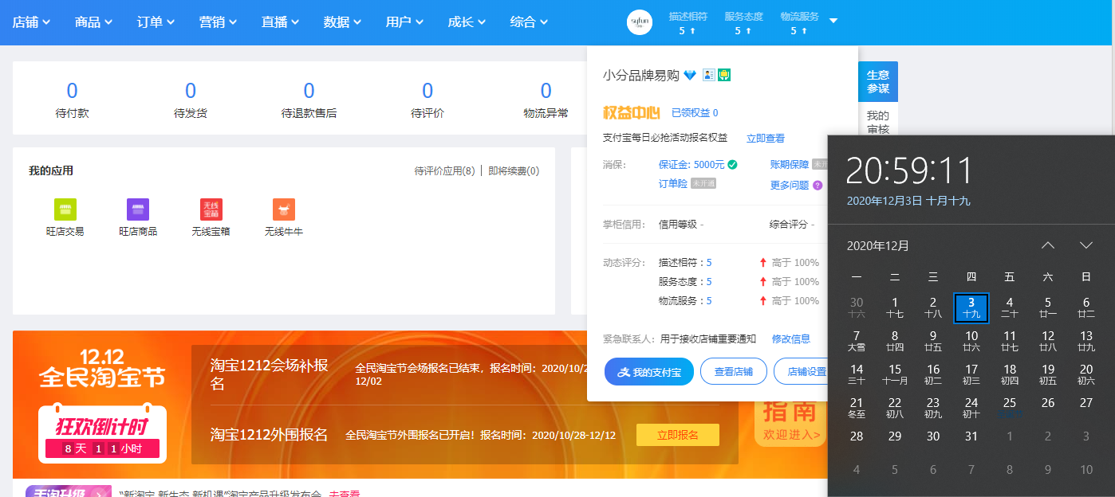Expand the 店铺 menu
1115x497 pixels.
tap(32, 22)
